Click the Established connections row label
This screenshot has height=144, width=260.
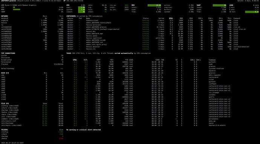[6, 60]
